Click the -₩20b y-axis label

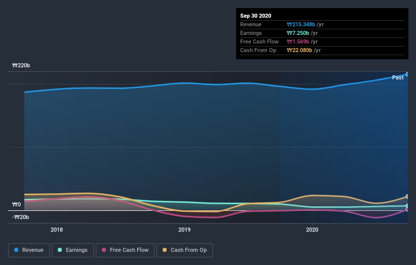20,217
